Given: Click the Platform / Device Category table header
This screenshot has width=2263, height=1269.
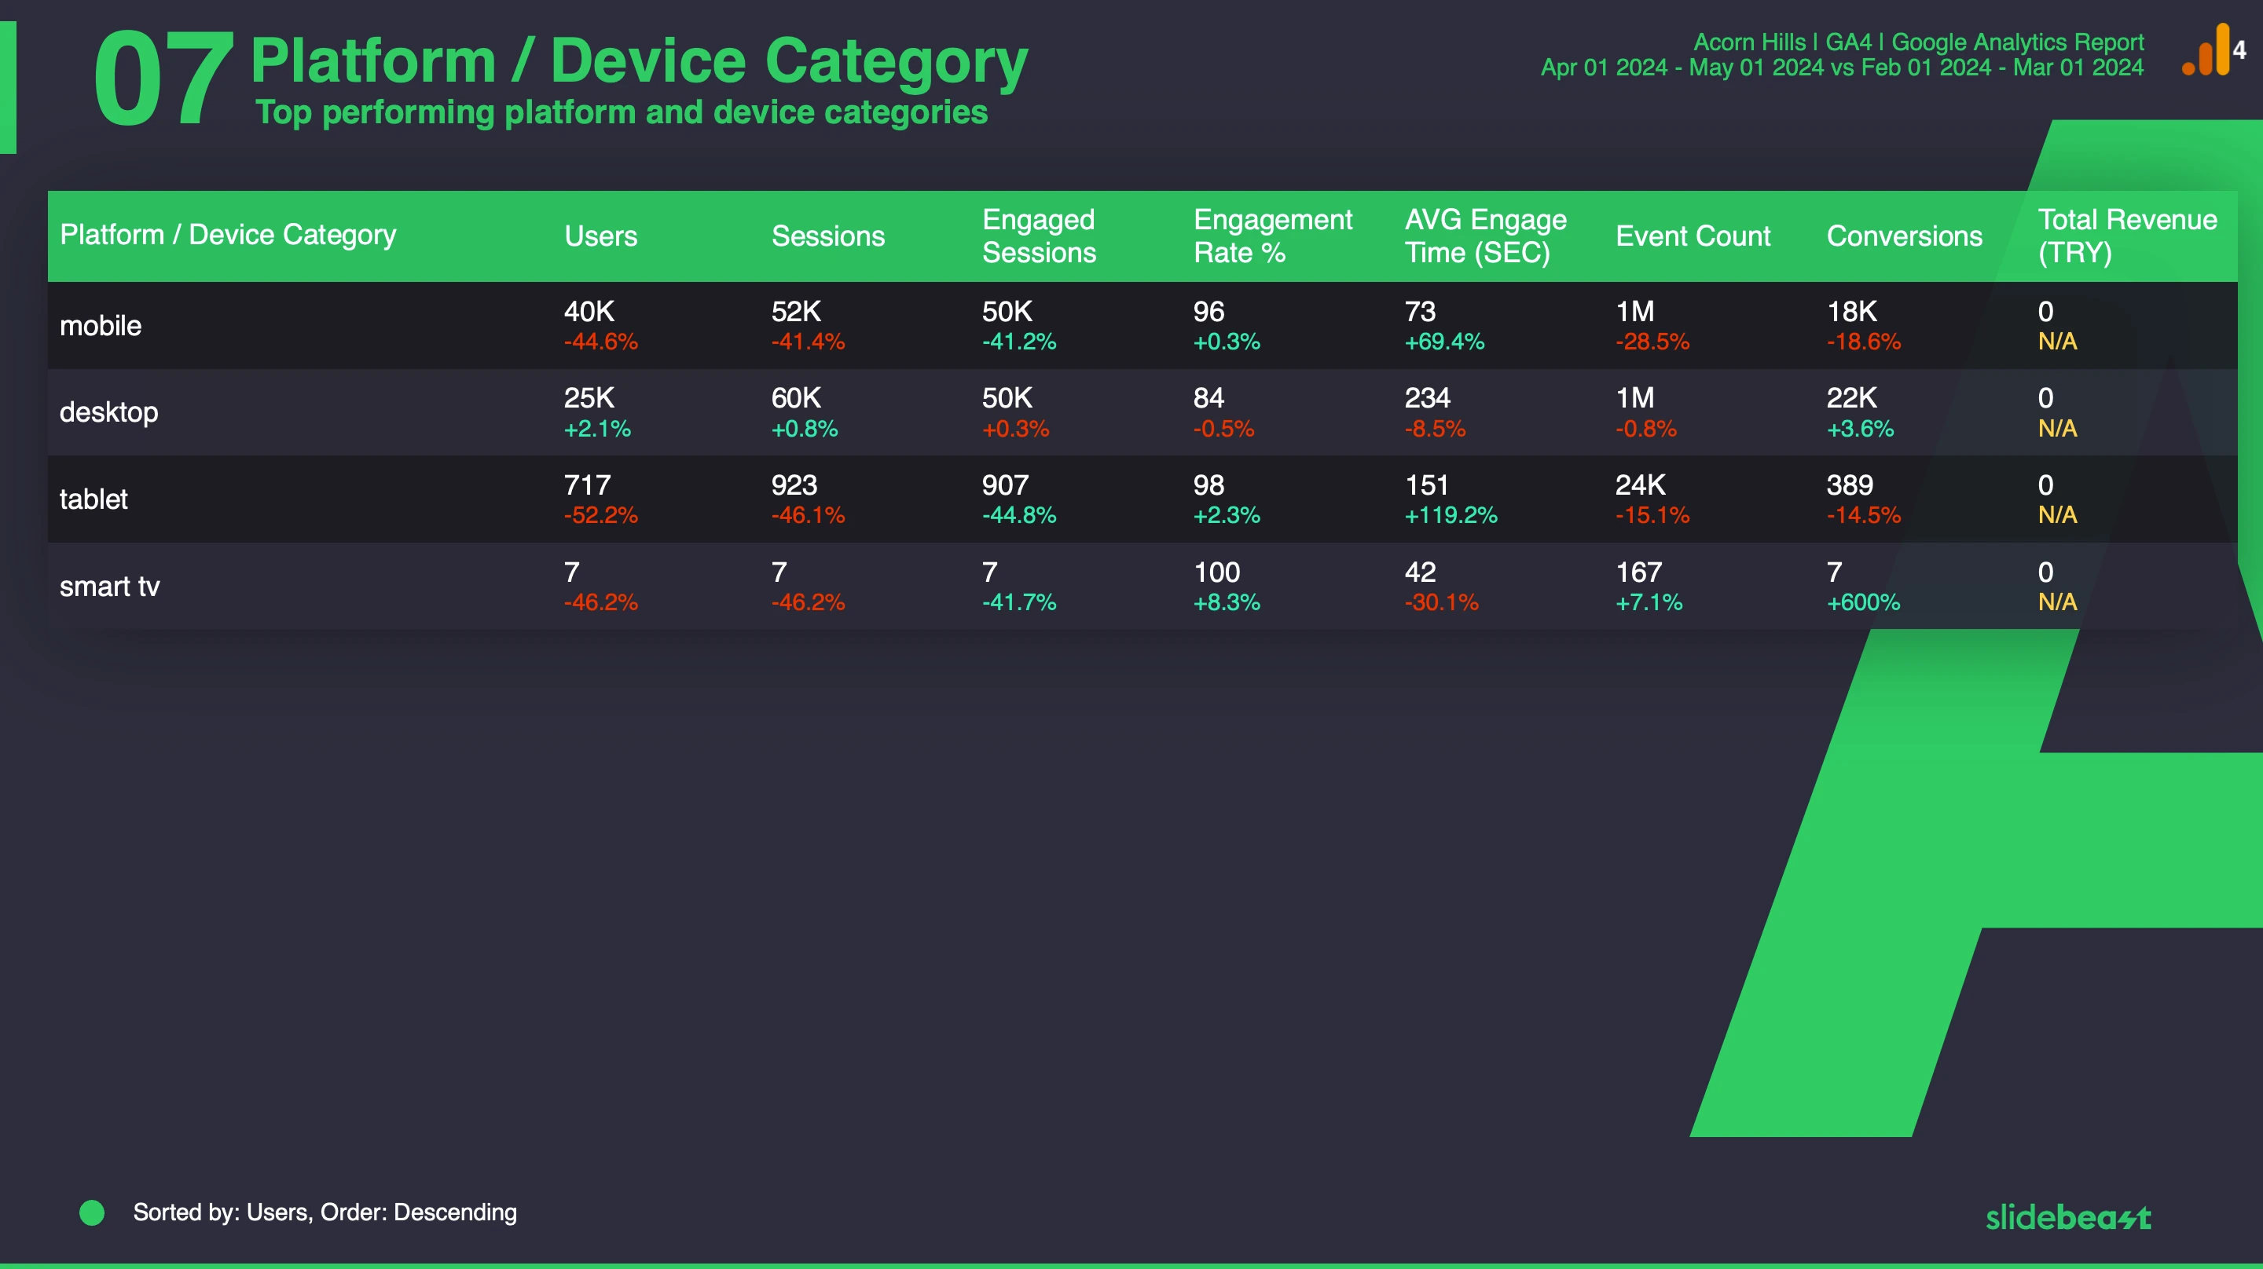Looking at the screenshot, I should point(228,235).
